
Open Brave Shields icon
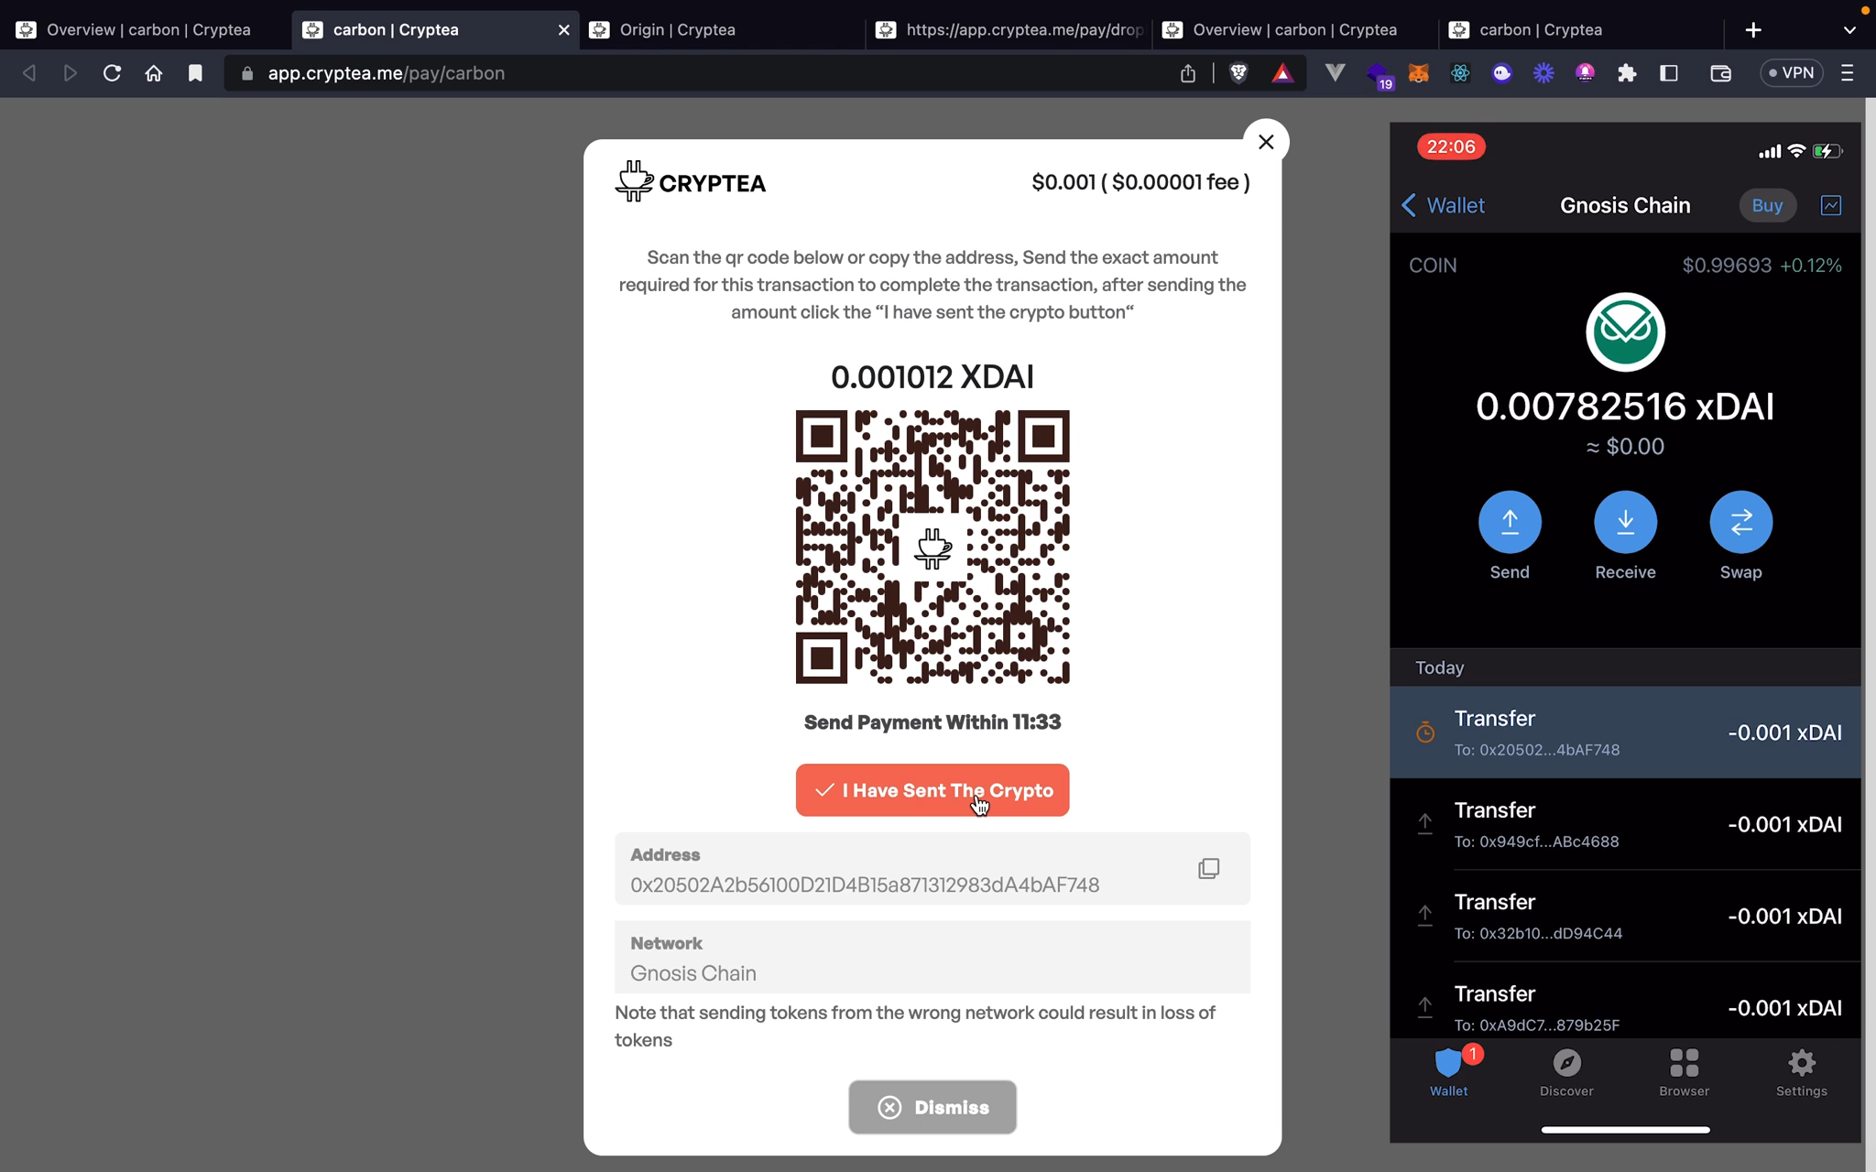[1238, 73]
